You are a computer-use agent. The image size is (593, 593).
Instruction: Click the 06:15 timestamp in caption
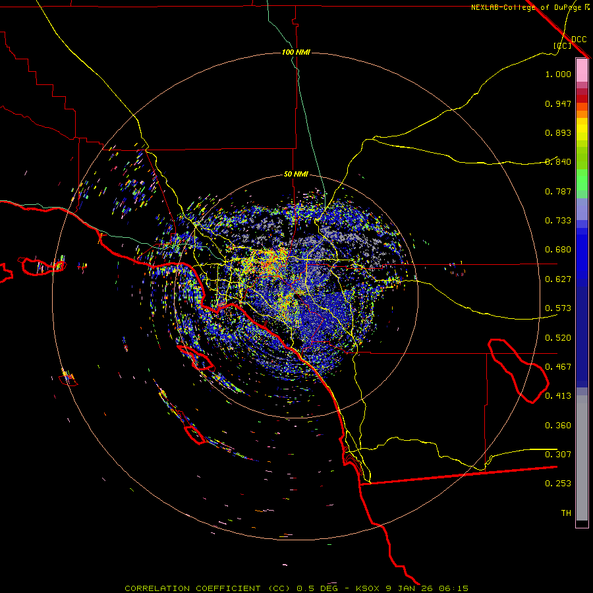[x=454, y=588]
